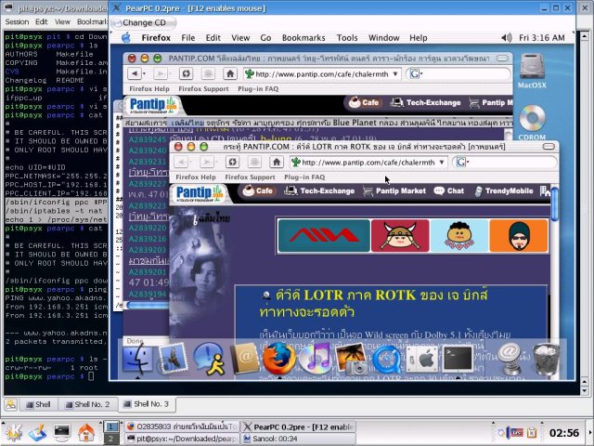Viewport: 594px width, 446px height.
Task: Open Finder from the Mac dock
Action: coord(137,360)
